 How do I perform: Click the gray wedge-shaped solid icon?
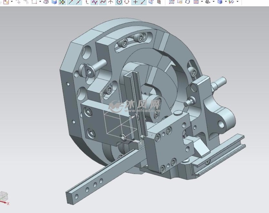46,2
